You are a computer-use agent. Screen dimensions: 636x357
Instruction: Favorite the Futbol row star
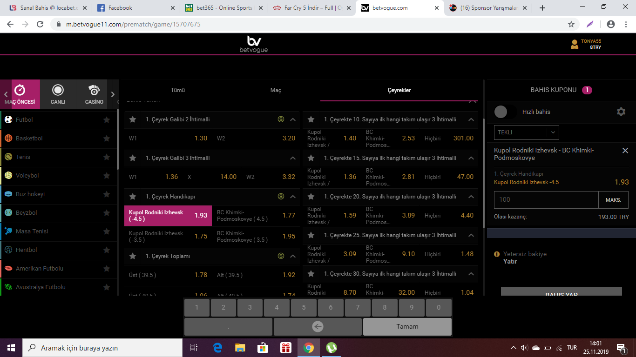pyautogui.click(x=107, y=120)
